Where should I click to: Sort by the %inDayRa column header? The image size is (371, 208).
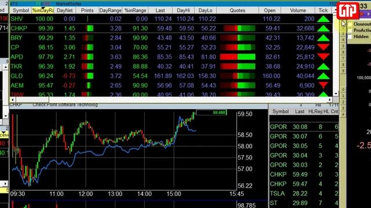pos(43,10)
